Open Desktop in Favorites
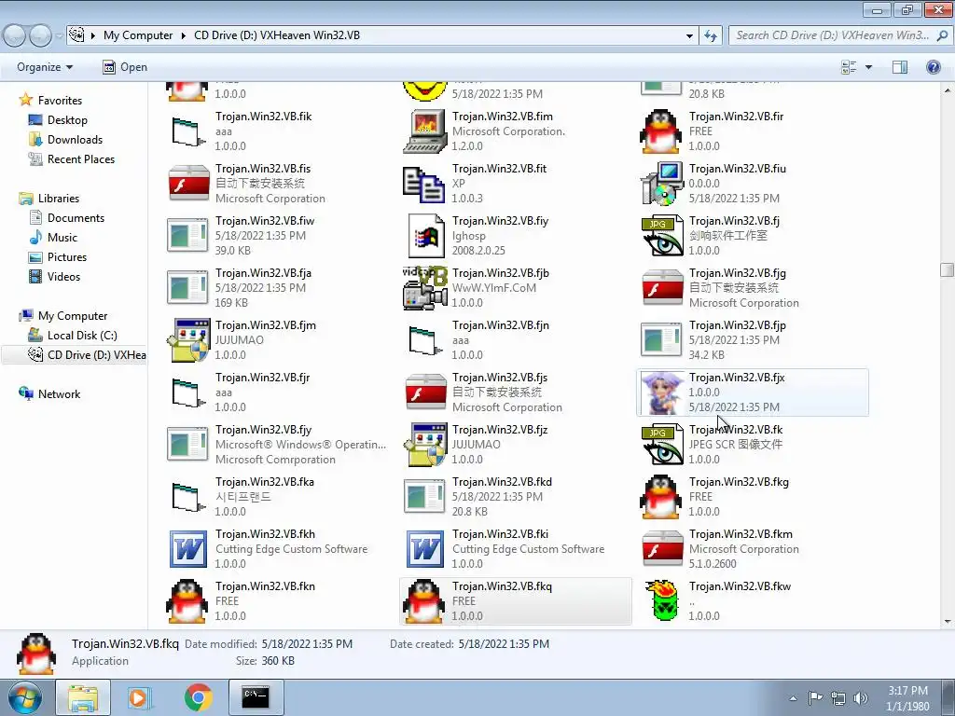This screenshot has width=955, height=716. (67, 120)
